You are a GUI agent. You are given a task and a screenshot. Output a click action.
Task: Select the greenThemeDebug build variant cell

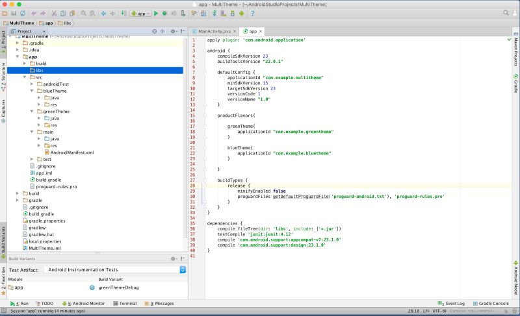tap(118, 287)
